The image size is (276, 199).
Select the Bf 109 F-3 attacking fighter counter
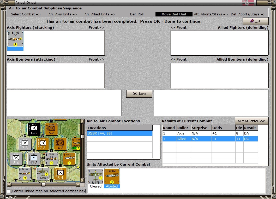coord(15,39)
